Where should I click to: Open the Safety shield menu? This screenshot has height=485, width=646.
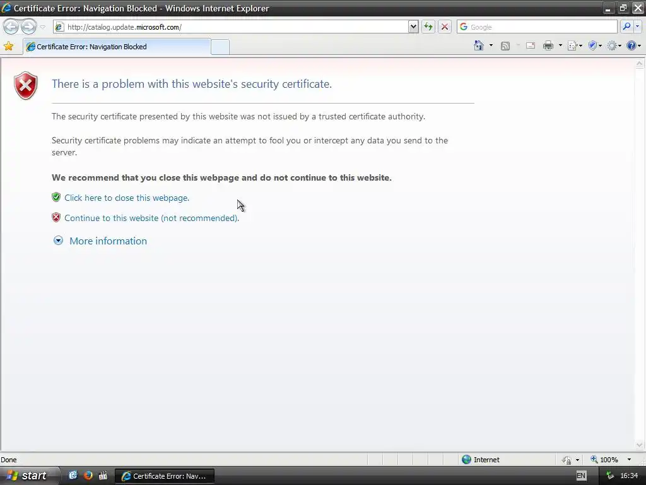point(594,45)
